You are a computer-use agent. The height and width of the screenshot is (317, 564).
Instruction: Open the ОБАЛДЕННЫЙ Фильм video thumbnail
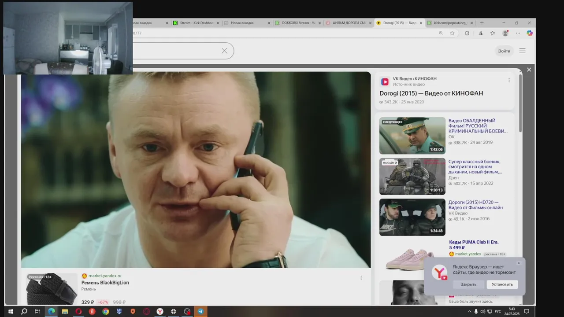[412, 136]
